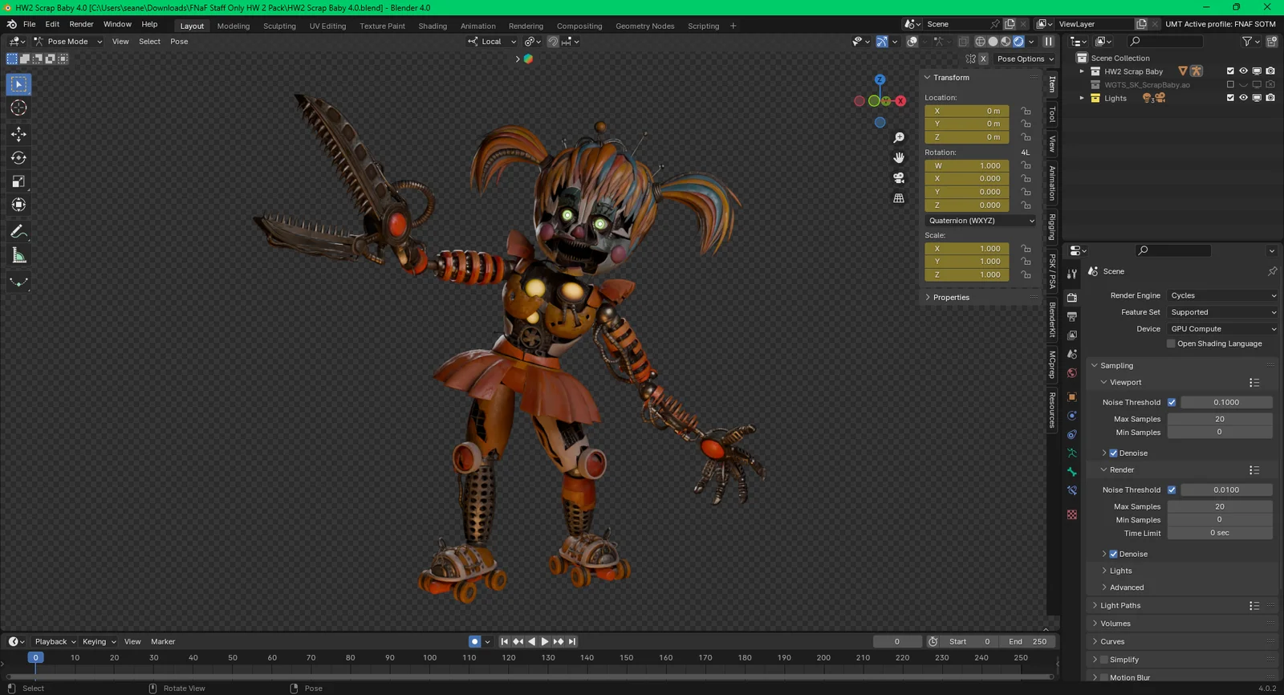Select wireframe viewport shading

point(980,42)
